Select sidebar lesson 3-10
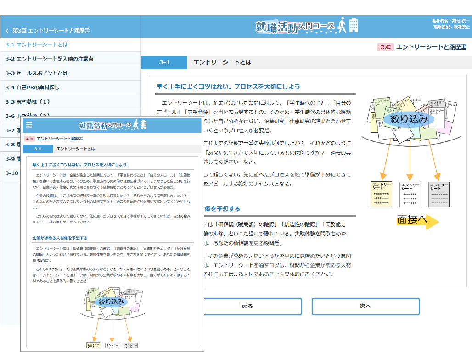 click(x=12, y=173)
